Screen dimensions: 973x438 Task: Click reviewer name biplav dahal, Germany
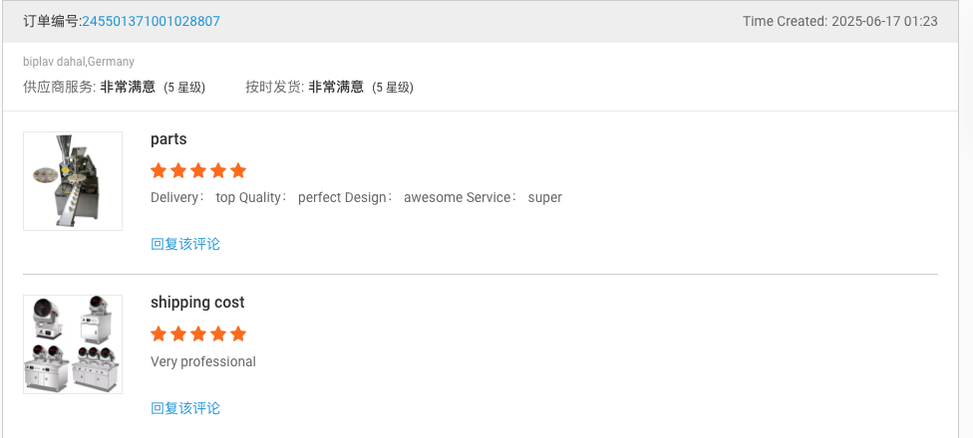pos(79,62)
